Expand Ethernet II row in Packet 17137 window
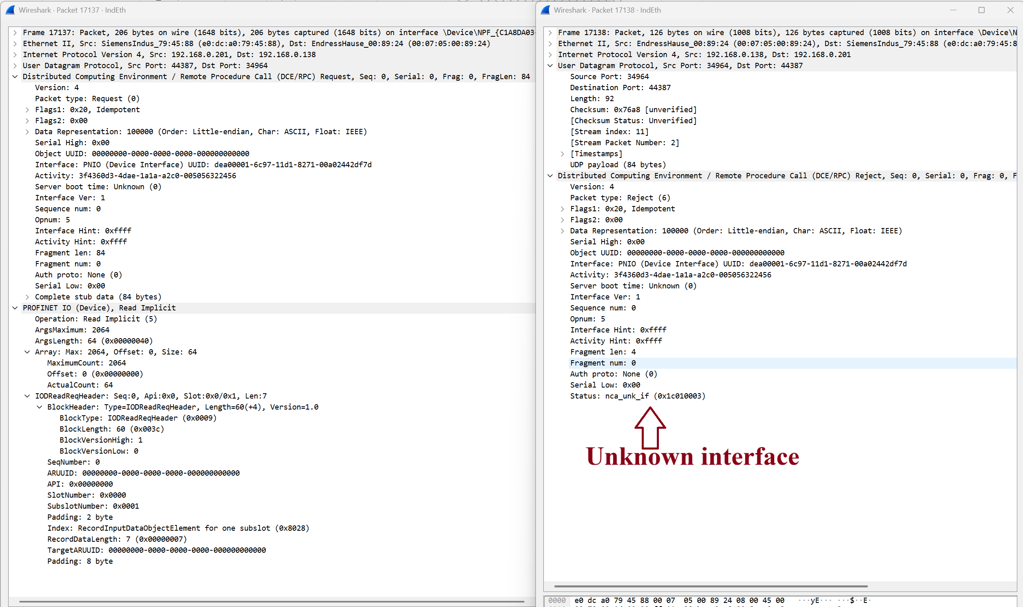1023x607 pixels. click(15, 44)
